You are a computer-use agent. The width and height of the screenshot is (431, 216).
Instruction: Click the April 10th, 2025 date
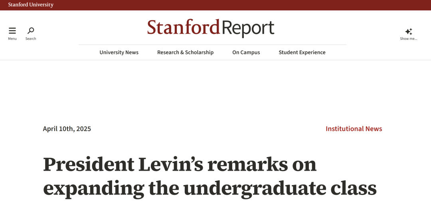[67, 129]
